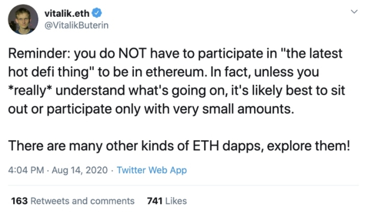Click the number 163 in tweet stats
This screenshot has height=214, width=367.
(19, 201)
